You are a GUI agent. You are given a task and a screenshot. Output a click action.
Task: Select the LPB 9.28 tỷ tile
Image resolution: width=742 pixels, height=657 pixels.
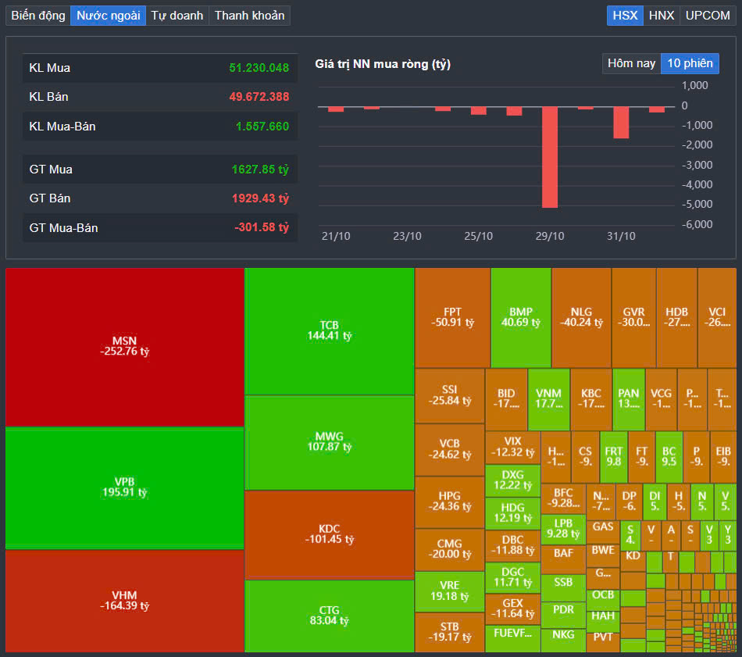pos(563,530)
